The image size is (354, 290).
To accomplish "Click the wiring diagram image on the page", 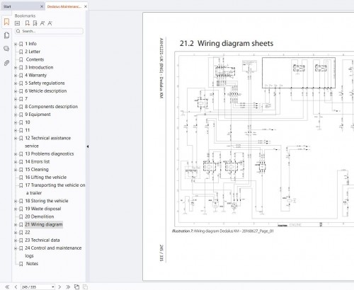I will pyautogui.click(x=264, y=139).
